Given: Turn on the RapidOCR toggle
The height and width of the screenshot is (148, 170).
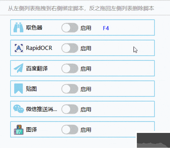Looking at the screenshot, I should 70,48.
